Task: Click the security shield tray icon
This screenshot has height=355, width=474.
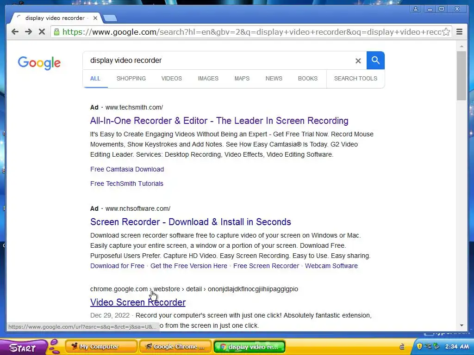Action: point(419,346)
